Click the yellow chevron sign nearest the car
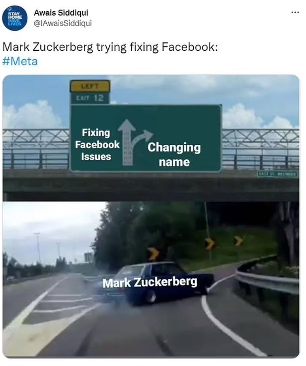Screen dimensions: 306x366 click(154, 254)
